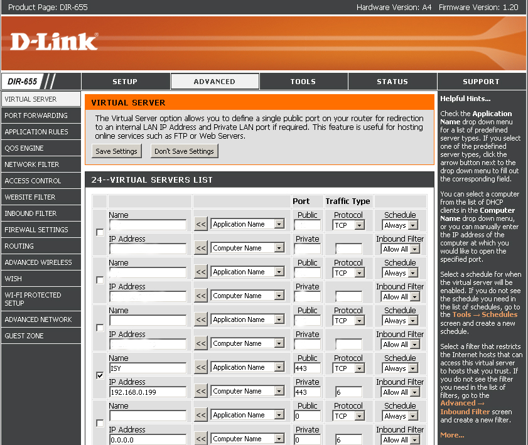The image size is (528, 445).
Task: Tick the second virtual server entry checkbox
Action: [x=100, y=280]
